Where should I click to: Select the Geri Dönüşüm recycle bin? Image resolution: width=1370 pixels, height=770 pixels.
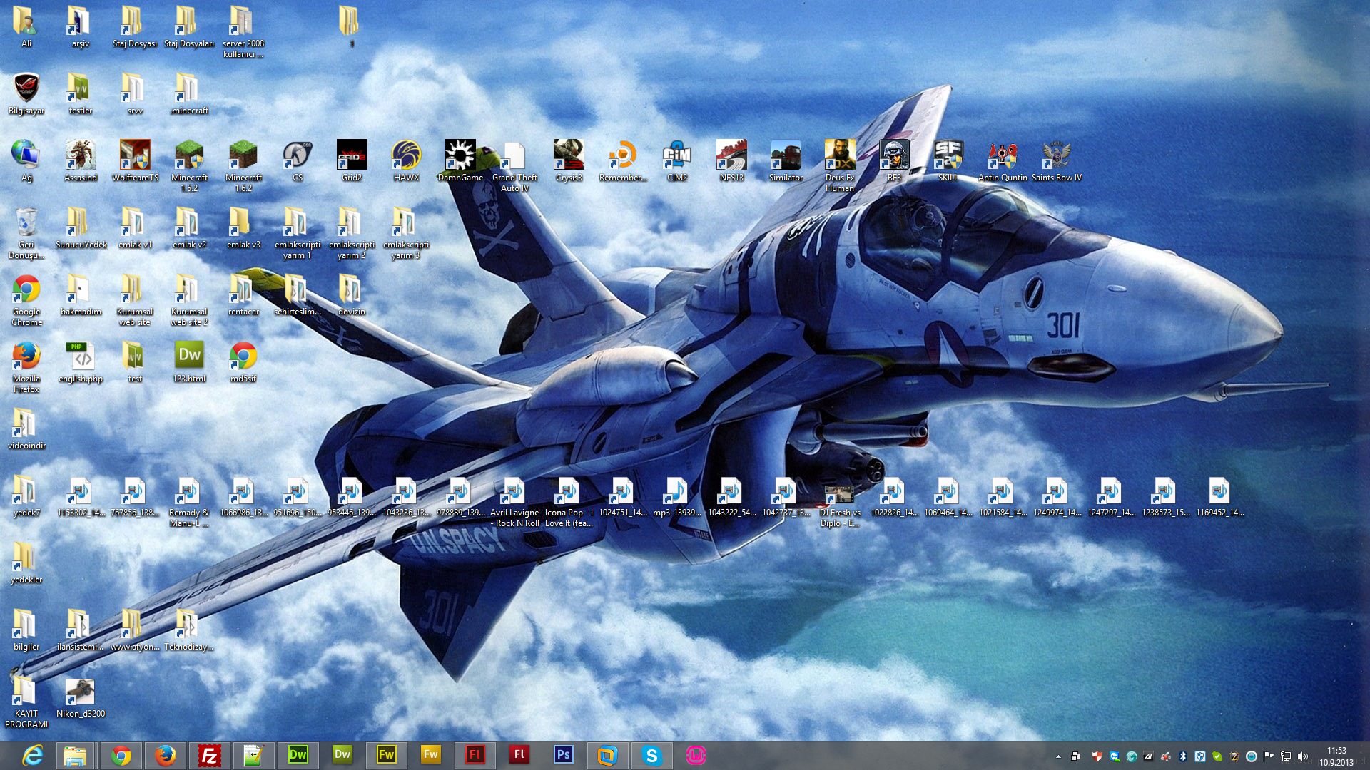[x=26, y=233]
